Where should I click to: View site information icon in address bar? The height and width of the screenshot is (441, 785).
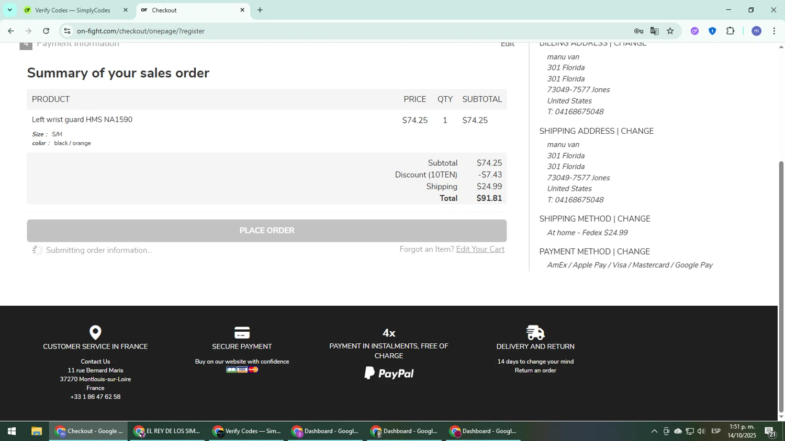(x=67, y=31)
